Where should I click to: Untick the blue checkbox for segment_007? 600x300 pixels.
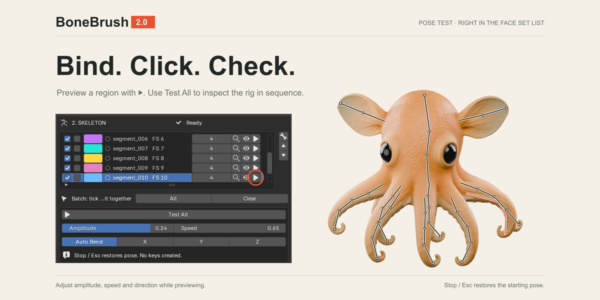67,148
